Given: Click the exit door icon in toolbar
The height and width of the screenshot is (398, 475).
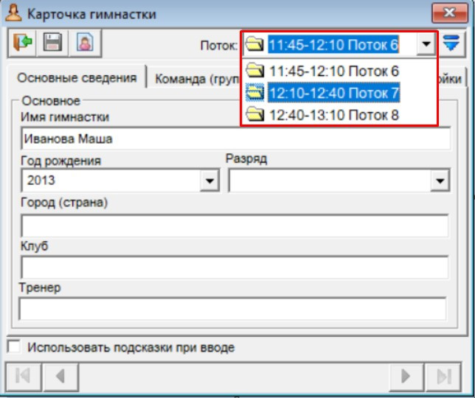Looking at the screenshot, I should [x=24, y=43].
